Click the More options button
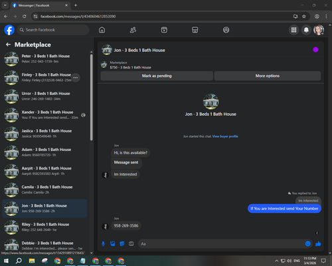This screenshot has height=266, width=332. click(x=268, y=76)
